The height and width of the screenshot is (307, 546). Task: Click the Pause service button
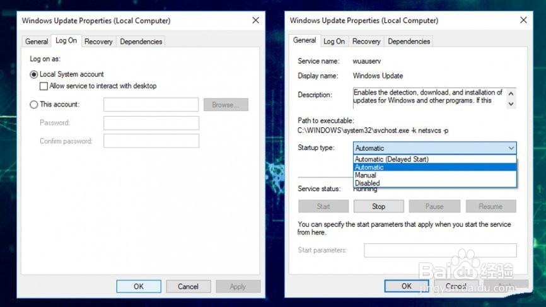[x=434, y=206]
